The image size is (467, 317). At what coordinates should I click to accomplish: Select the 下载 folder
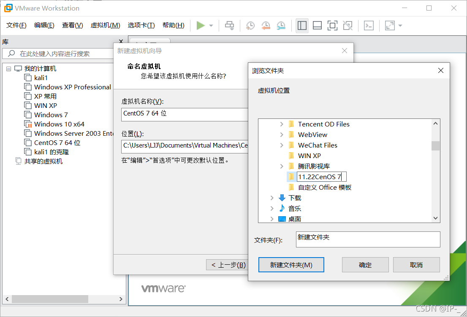point(295,198)
